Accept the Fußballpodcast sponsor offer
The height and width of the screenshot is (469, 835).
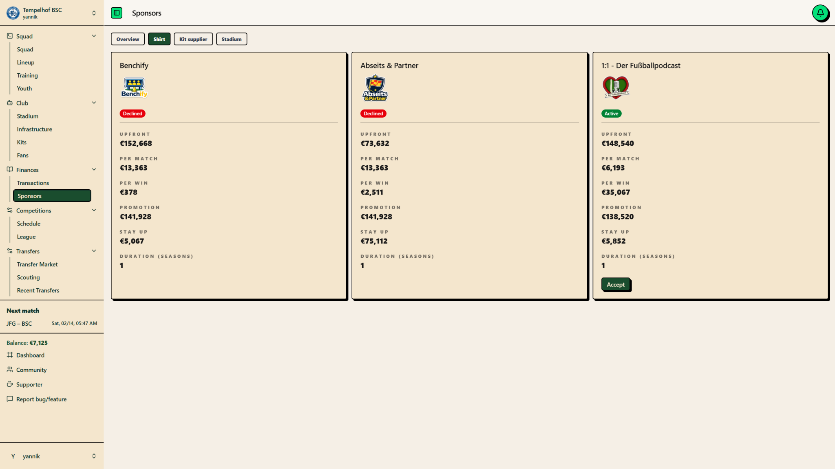click(616, 285)
